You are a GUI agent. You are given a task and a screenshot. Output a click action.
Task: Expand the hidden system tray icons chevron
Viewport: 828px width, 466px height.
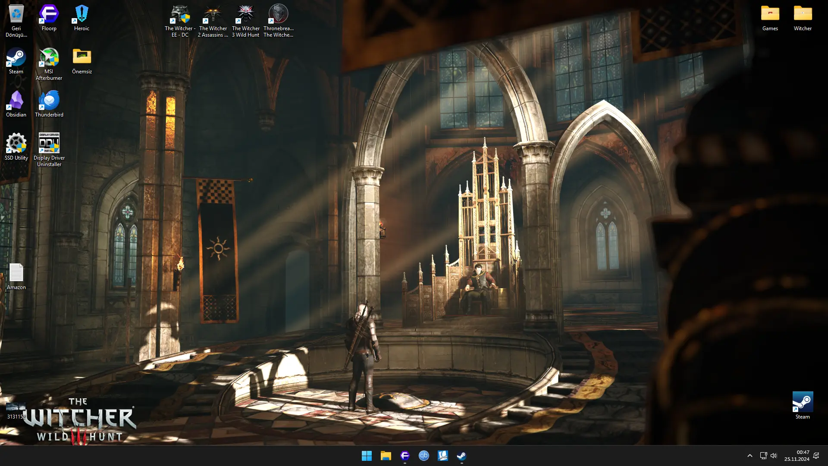pos(750,456)
